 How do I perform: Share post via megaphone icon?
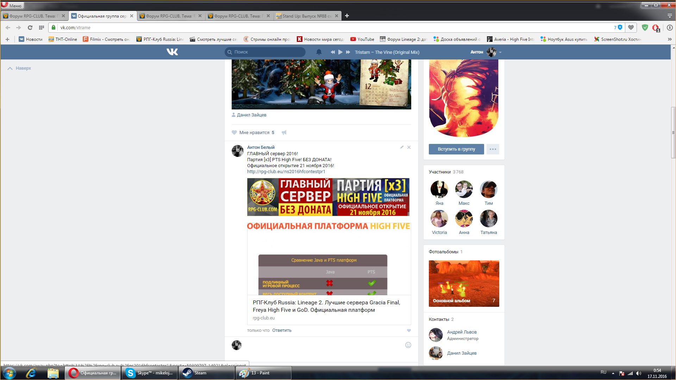pos(284,133)
